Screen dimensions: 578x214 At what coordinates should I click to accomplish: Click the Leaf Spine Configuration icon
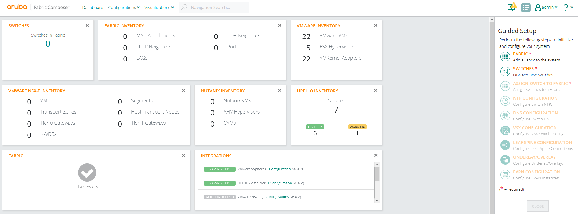(x=505, y=145)
